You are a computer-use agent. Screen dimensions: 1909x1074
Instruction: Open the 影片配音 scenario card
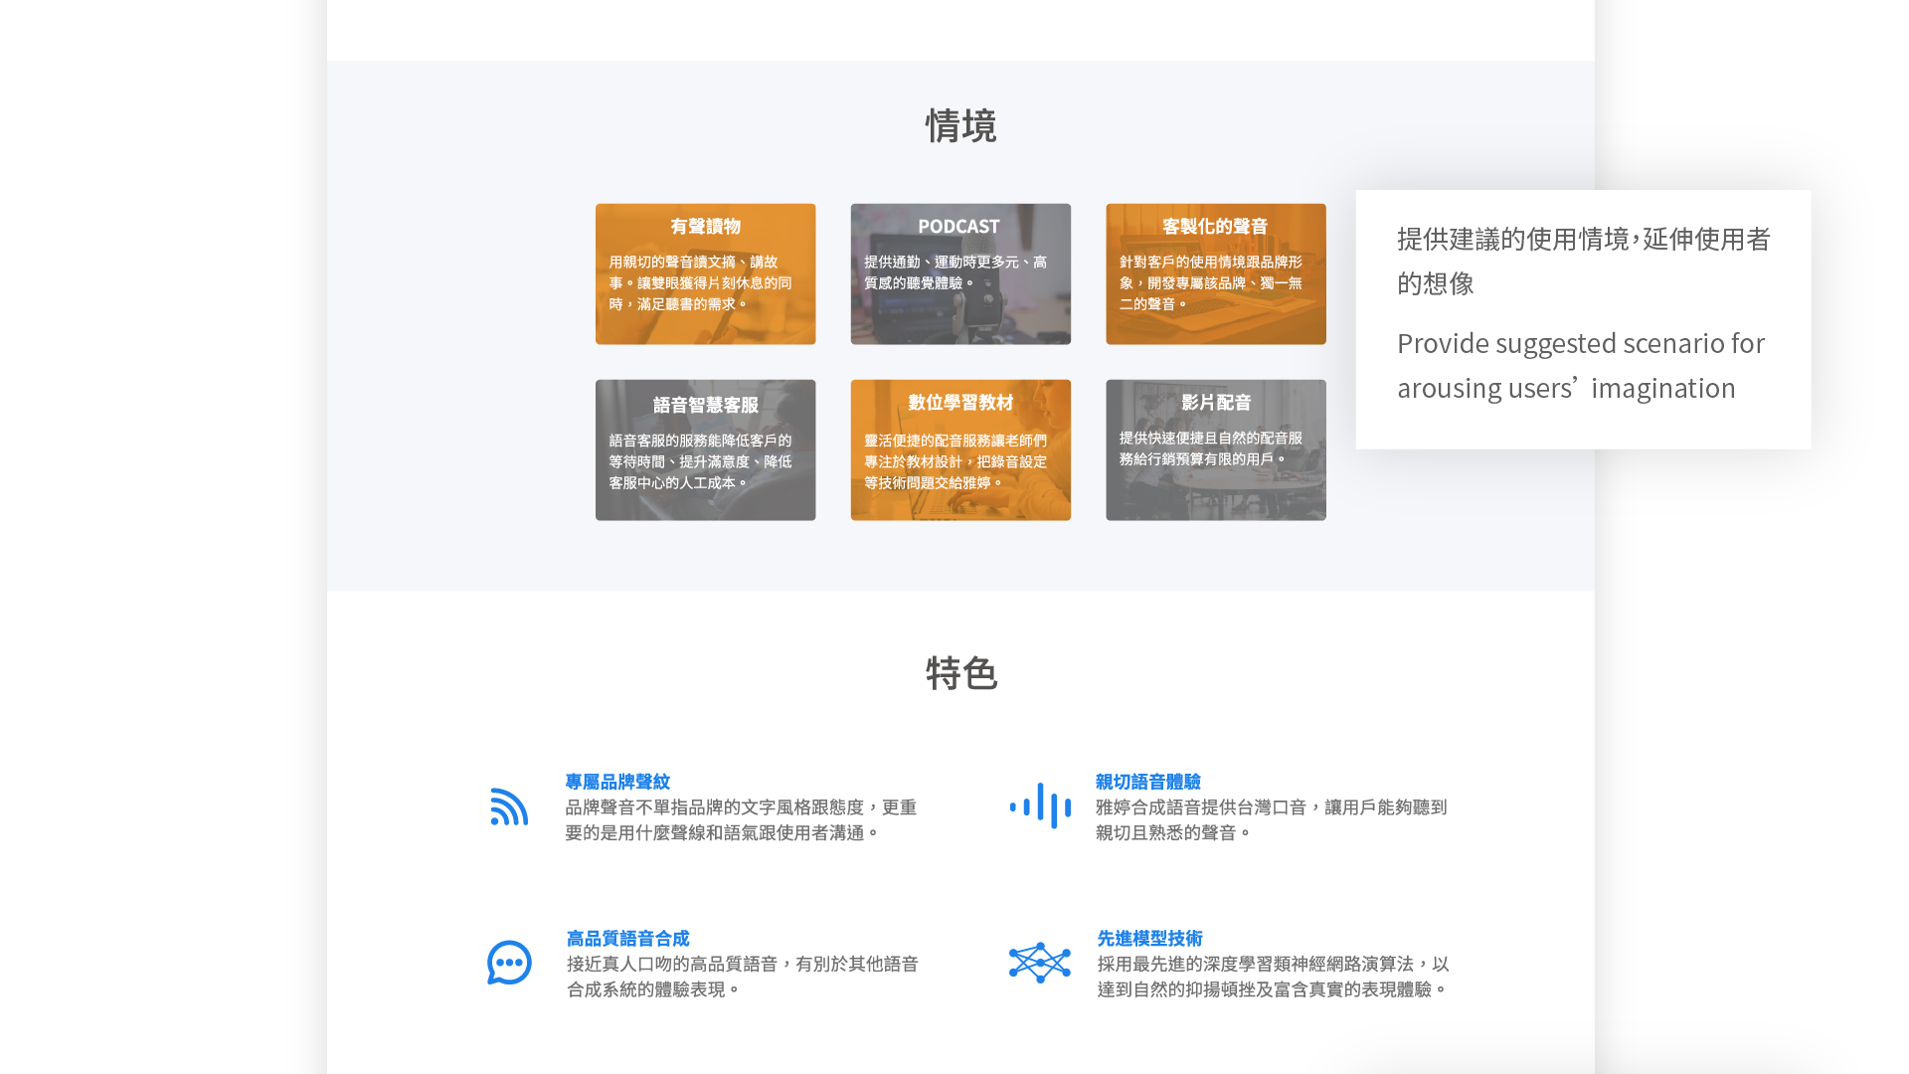point(1215,449)
